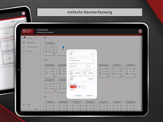Confirm dialog with Bestätigen button
The width and height of the screenshot is (163, 122).
pyautogui.click(x=78, y=96)
